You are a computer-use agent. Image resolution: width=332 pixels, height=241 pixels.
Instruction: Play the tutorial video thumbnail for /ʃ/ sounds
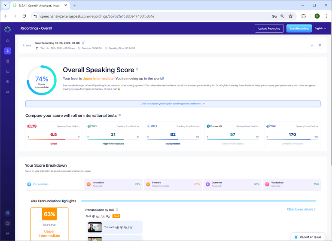pos(95,227)
